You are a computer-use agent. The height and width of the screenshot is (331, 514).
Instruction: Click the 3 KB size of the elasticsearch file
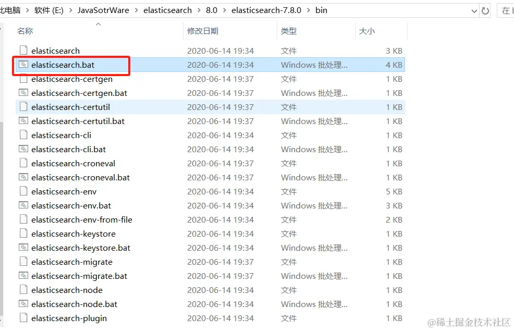394,51
